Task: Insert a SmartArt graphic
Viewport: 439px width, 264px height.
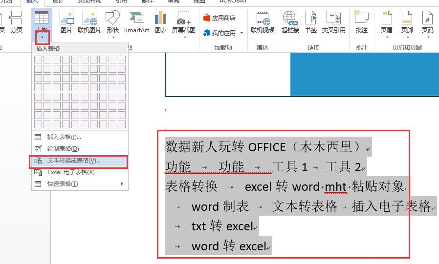Action: 136,22
